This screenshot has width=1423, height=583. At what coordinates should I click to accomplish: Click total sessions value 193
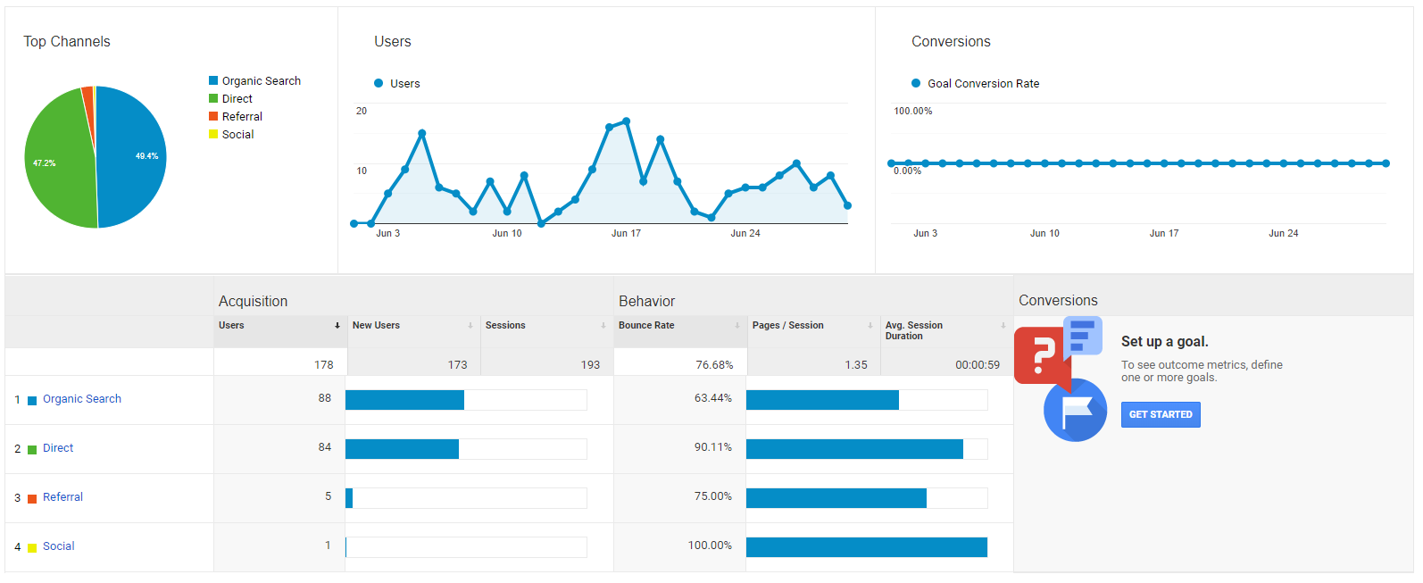[x=591, y=365]
